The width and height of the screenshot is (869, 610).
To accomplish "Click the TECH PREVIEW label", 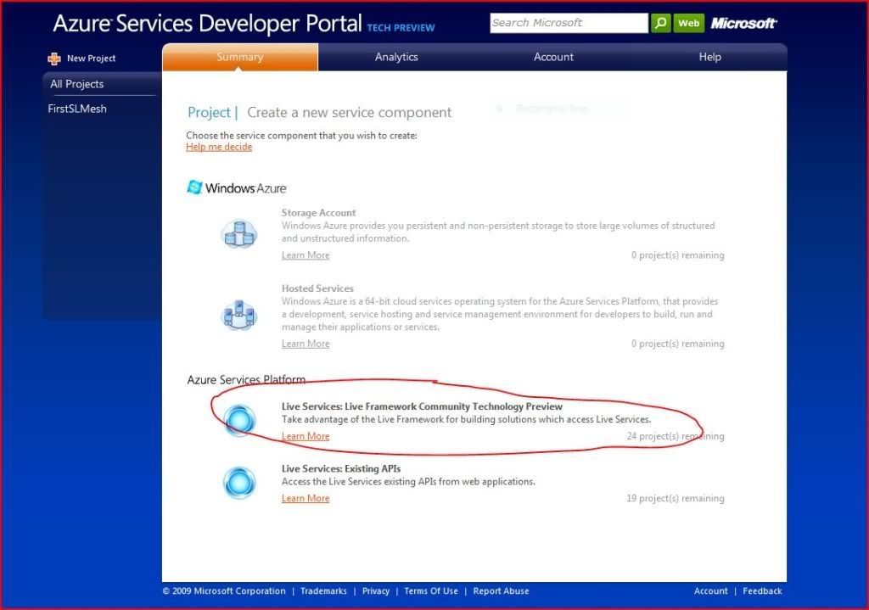I will point(401,28).
